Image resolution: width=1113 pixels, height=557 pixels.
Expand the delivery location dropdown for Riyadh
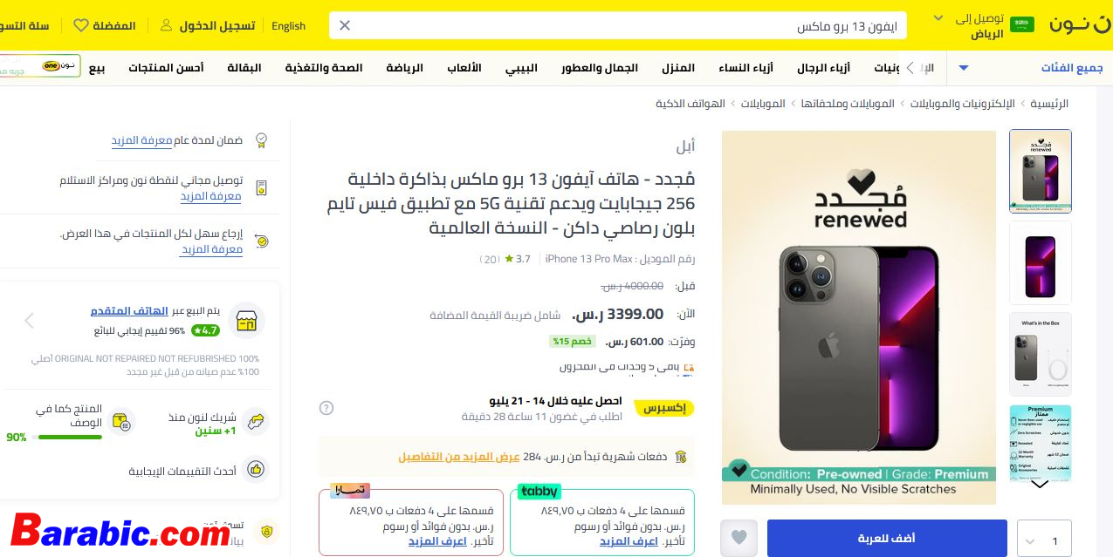point(939,17)
